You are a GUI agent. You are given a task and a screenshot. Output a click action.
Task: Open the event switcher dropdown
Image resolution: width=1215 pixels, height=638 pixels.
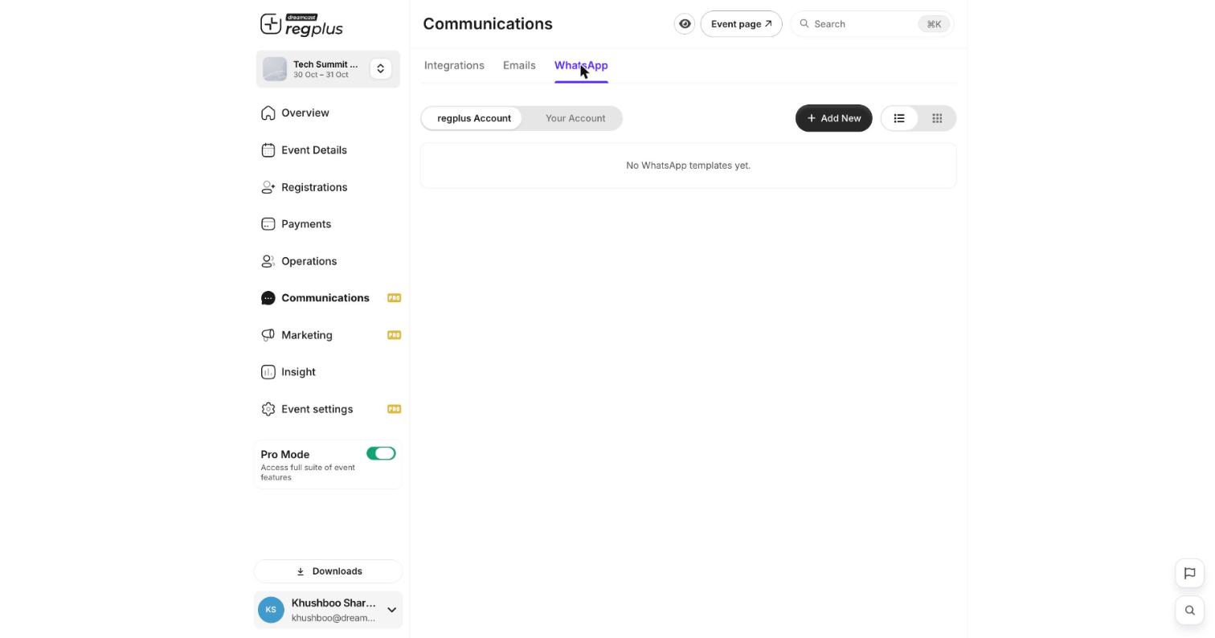pyautogui.click(x=381, y=69)
